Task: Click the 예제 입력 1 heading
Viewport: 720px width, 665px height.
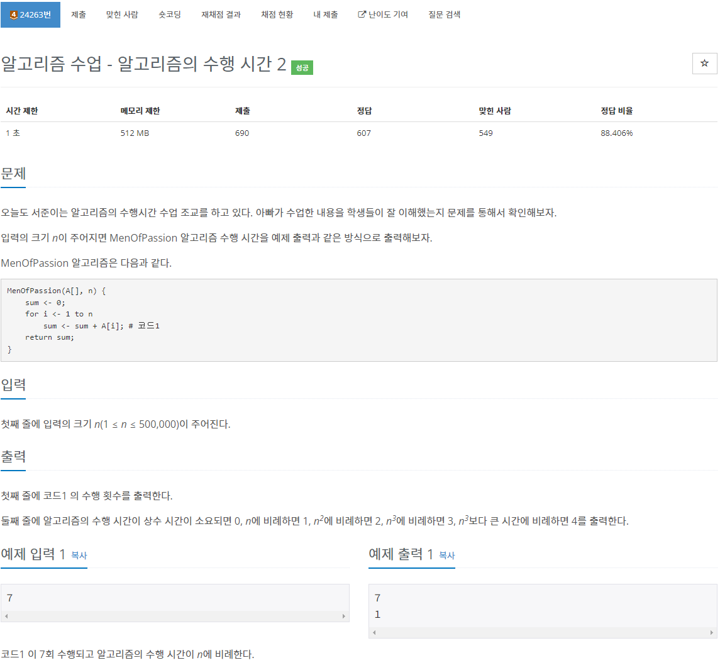Action: pos(33,554)
